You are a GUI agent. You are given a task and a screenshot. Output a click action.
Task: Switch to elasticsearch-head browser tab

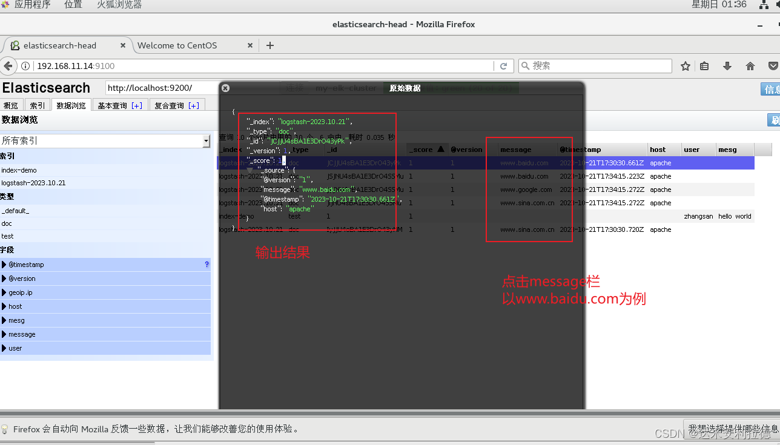68,45
